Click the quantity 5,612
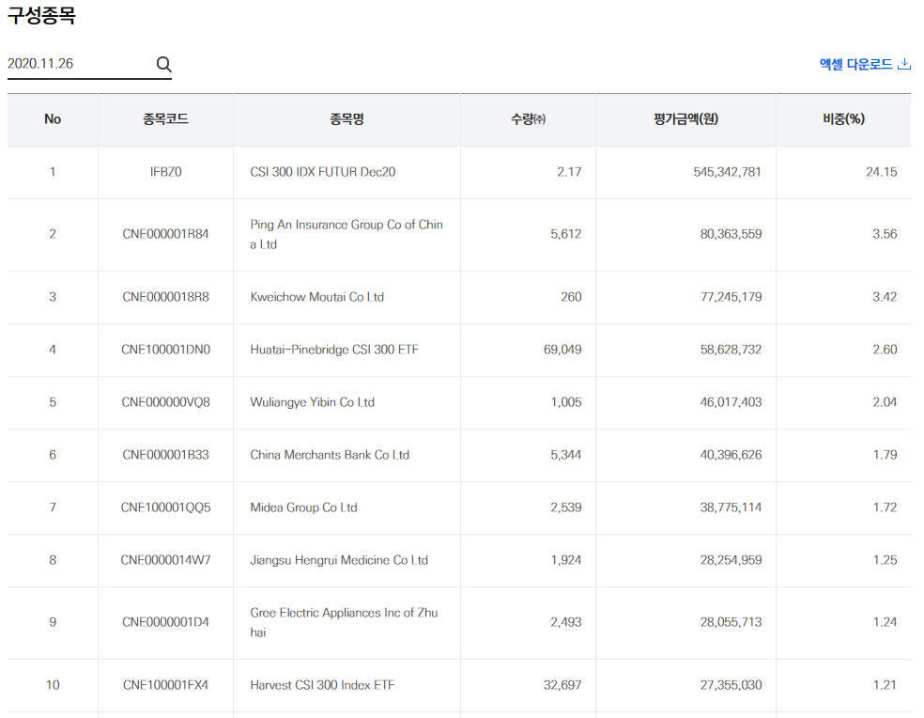Screen dimensions: 924x718 tap(565, 234)
